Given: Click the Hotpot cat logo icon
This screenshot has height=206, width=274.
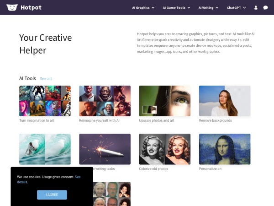Looking at the screenshot, I should pos(12,7).
